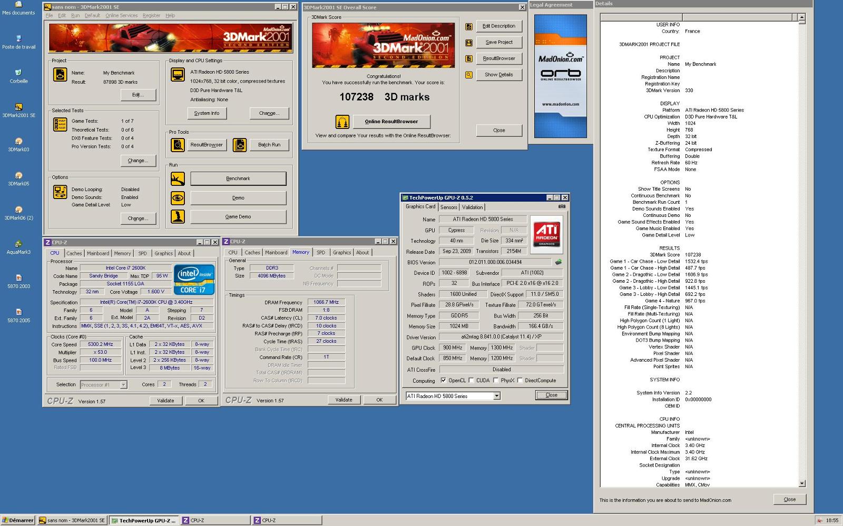Click the ResultBrowser magnifier icon in Pro Tools

click(x=178, y=145)
